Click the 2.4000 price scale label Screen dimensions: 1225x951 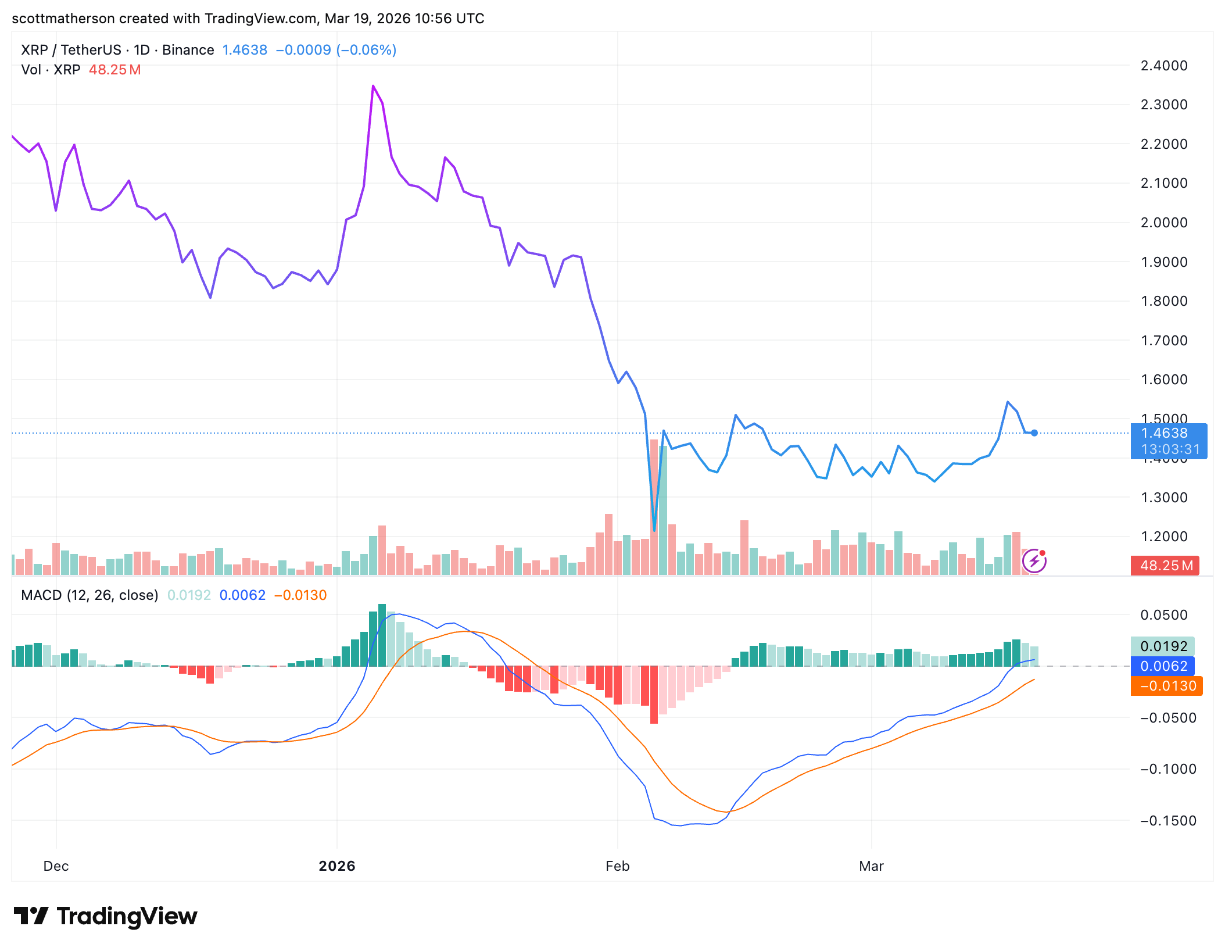pos(1164,66)
